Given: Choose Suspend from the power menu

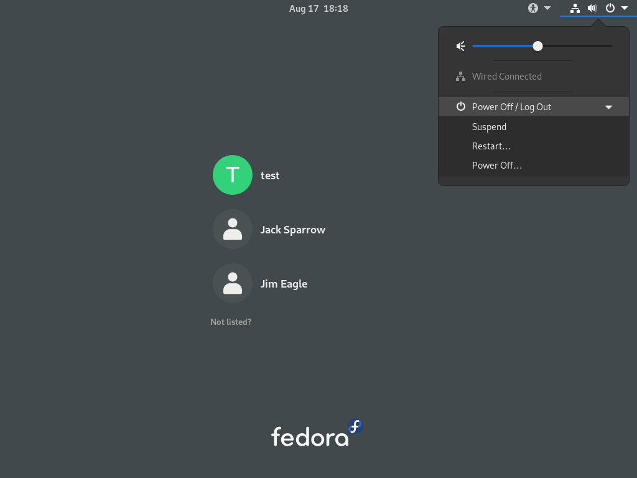Looking at the screenshot, I should (x=534, y=127).
